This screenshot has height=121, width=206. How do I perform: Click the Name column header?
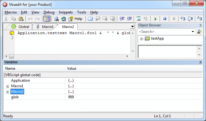coord(34,68)
